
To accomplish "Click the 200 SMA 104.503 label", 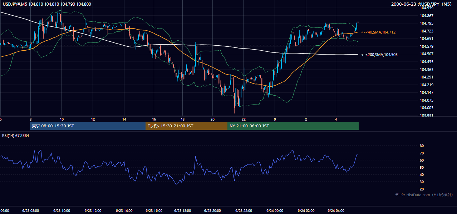I will tap(379, 55).
